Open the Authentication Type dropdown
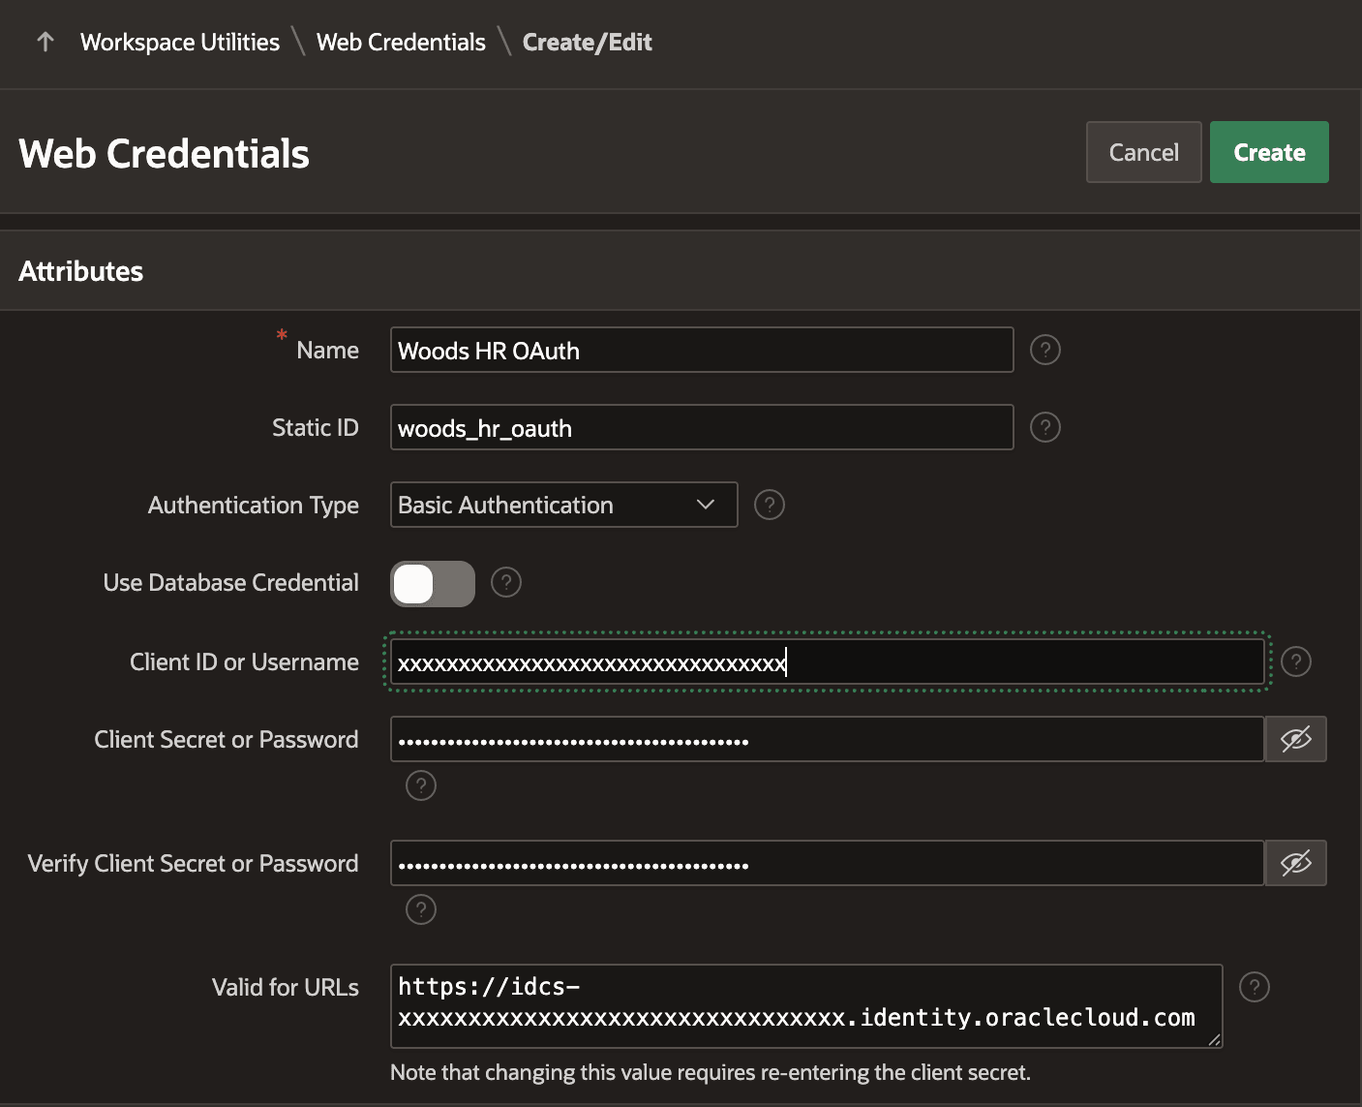 (563, 505)
